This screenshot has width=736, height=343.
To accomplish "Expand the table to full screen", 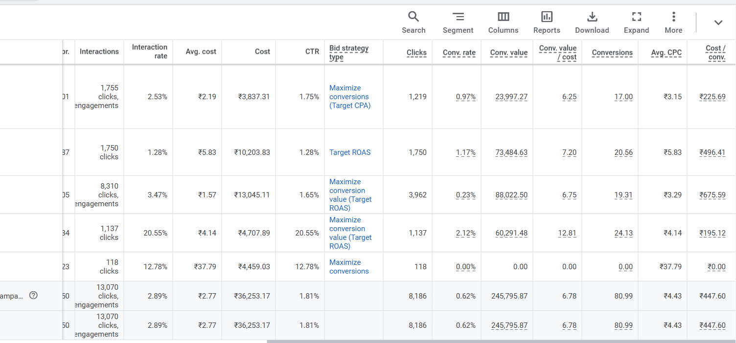I will pyautogui.click(x=636, y=22).
